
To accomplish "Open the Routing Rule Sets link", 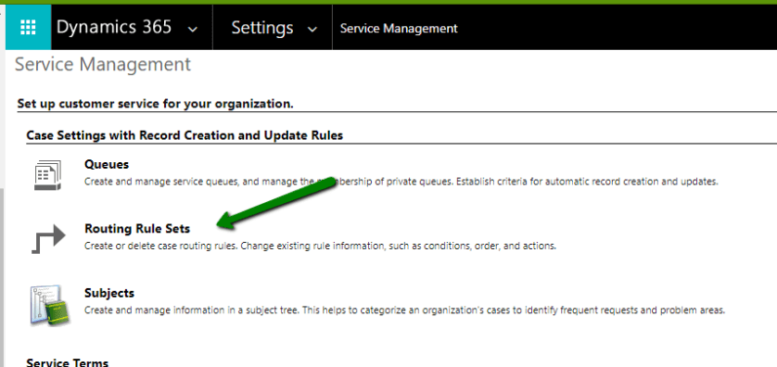I will tap(137, 228).
